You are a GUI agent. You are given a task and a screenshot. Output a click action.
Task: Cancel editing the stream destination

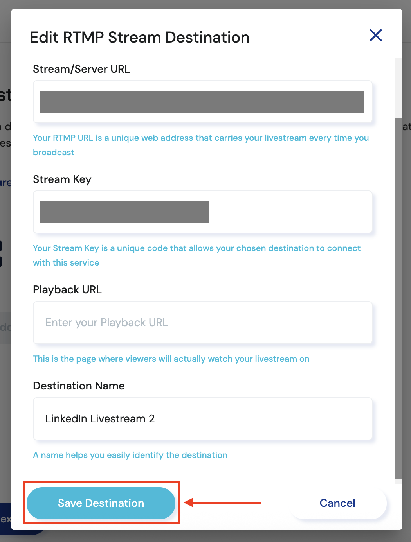tap(337, 503)
